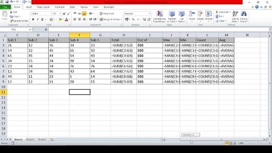Open the General number format dropdown
This screenshot has height=153, width=272.
coord(149,14)
